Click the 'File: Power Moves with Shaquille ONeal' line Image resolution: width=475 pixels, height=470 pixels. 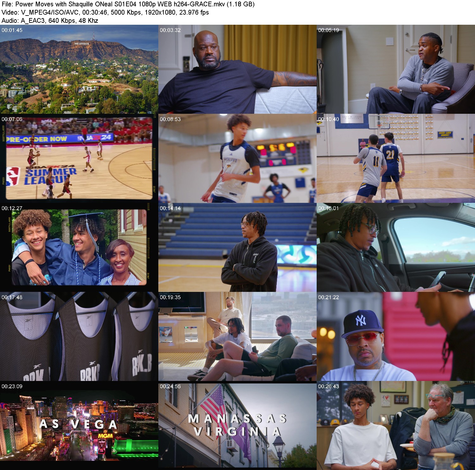pyautogui.click(x=128, y=4)
